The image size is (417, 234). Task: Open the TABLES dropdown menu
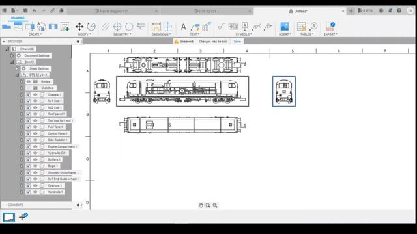click(x=307, y=34)
